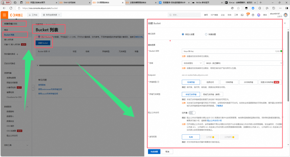Click the 取消 button
The image size is (290, 157).
(x=167, y=151)
